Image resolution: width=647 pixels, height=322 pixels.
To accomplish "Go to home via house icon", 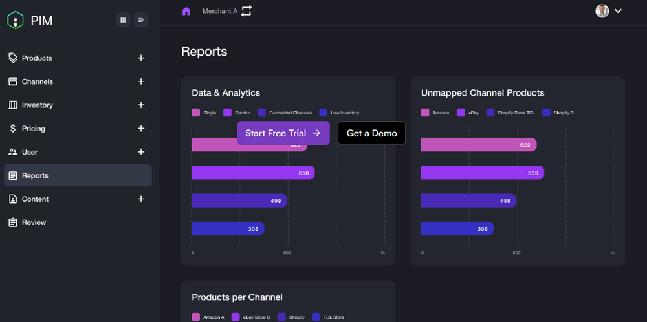I will 186,11.
